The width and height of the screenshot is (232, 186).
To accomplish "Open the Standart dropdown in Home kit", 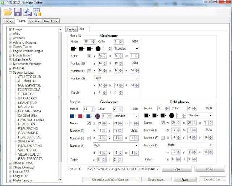I will click(127, 49).
